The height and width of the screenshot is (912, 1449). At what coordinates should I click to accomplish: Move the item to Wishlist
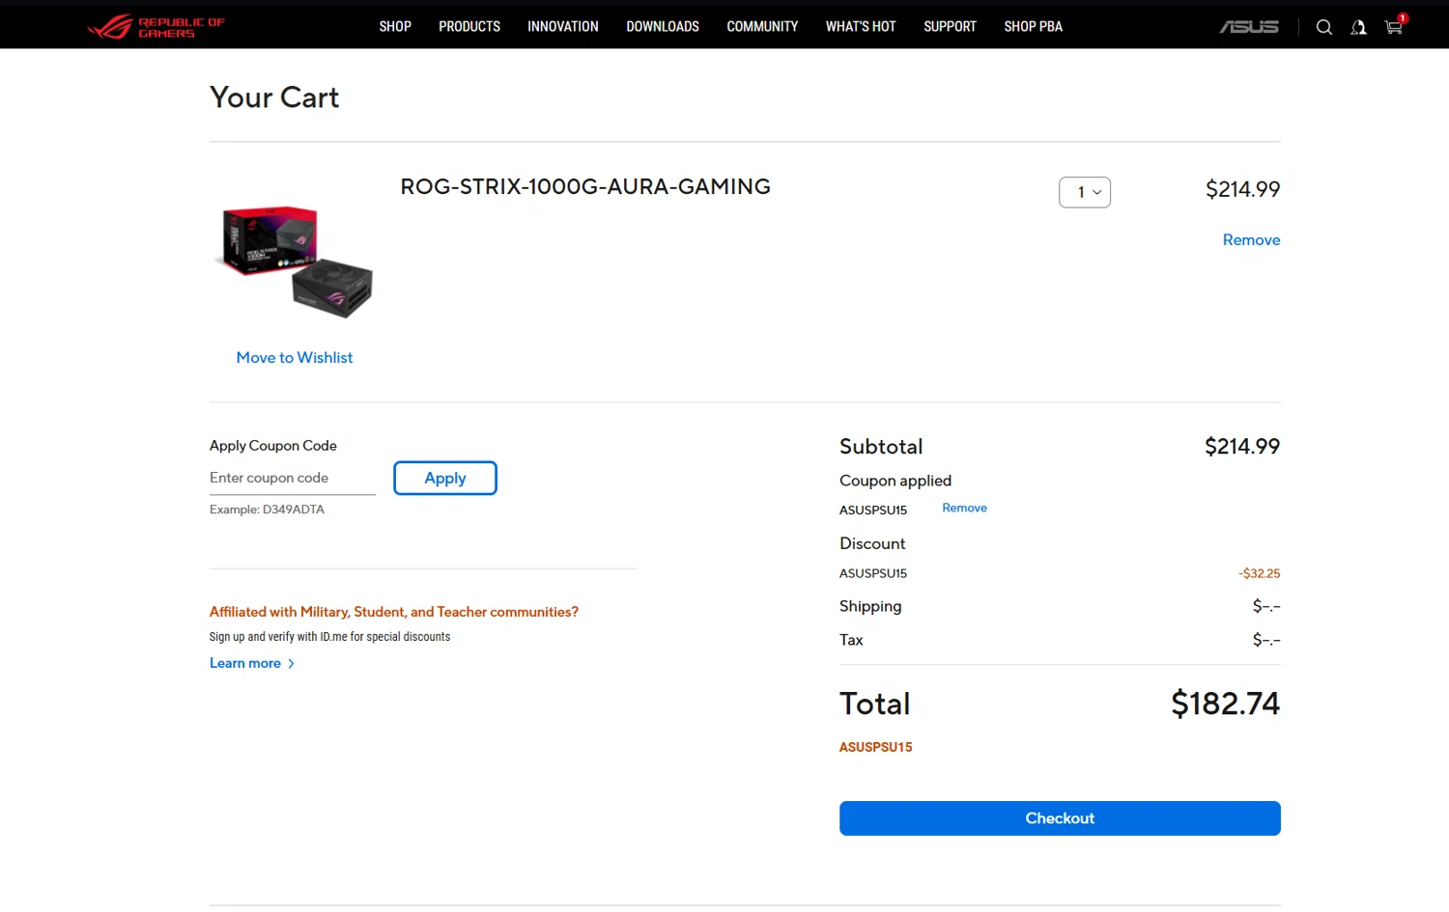295,358
